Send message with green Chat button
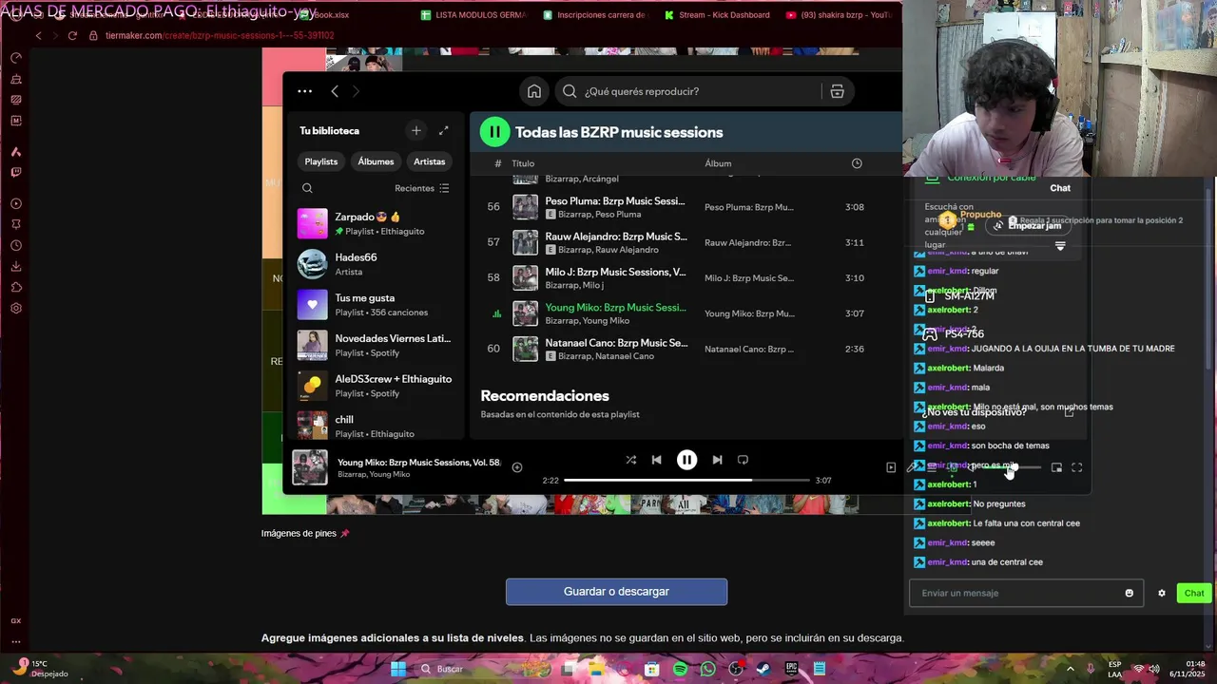This screenshot has width=1217, height=684. point(1194,593)
